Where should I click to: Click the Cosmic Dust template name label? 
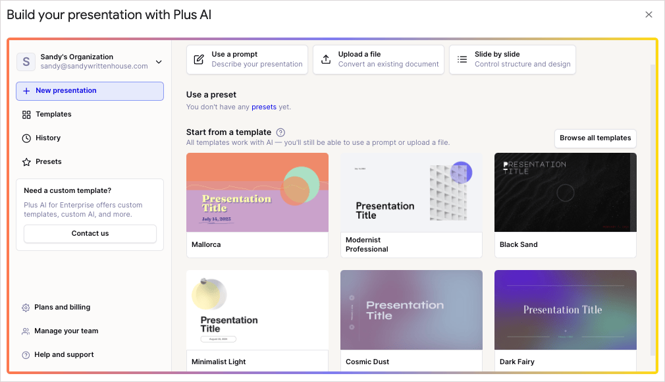click(367, 362)
